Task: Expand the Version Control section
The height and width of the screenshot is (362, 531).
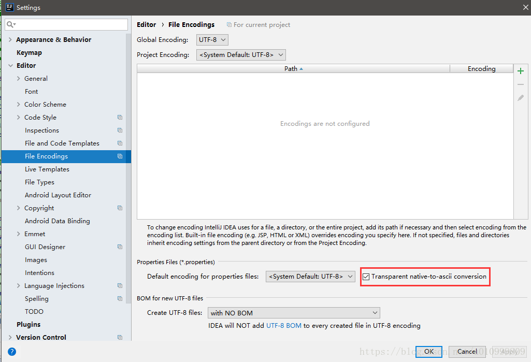Action: point(10,337)
